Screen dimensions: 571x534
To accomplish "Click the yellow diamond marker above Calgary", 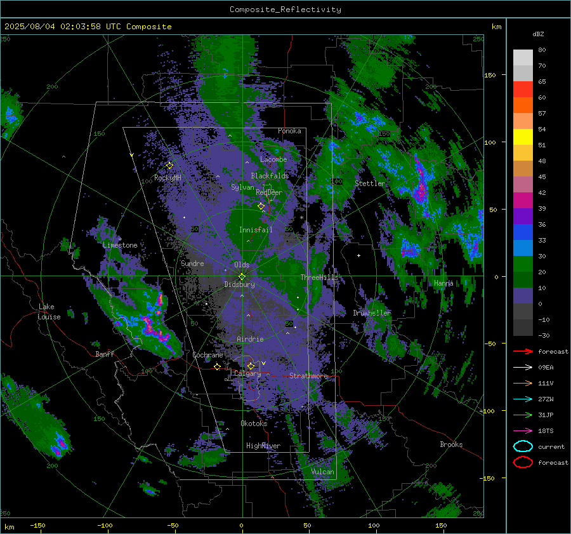I will click(x=251, y=366).
